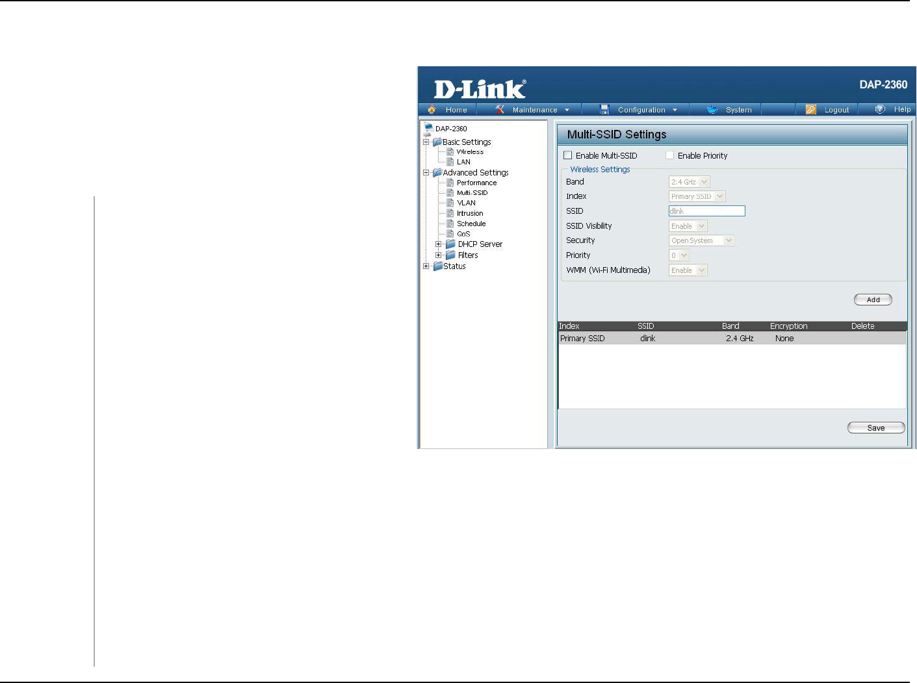917x683 pixels.
Task: Click the DHCP Server folder icon
Action: click(x=450, y=244)
